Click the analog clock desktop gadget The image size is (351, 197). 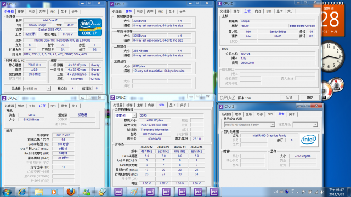[x=332, y=56]
